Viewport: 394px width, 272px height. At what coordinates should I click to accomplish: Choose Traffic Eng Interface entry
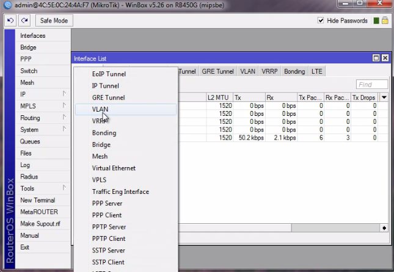[x=126, y=191]
